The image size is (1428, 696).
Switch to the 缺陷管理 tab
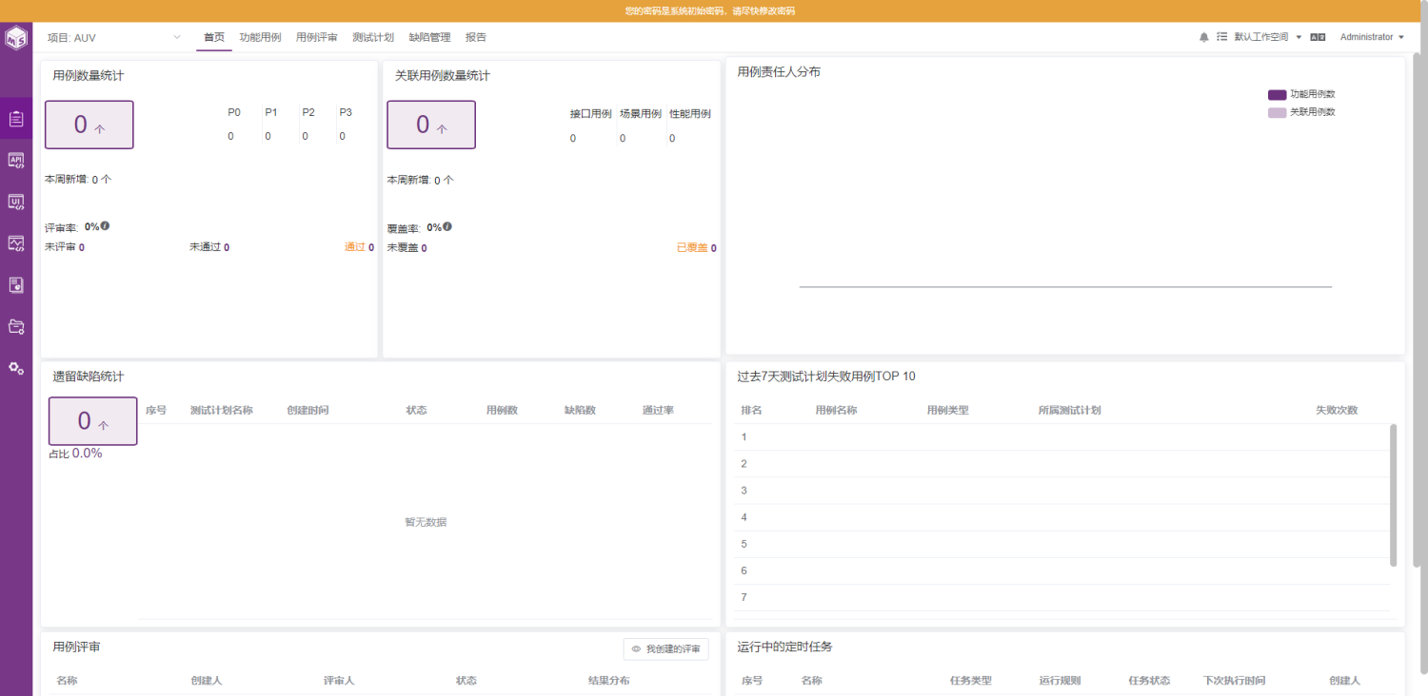tap(429, 37)
